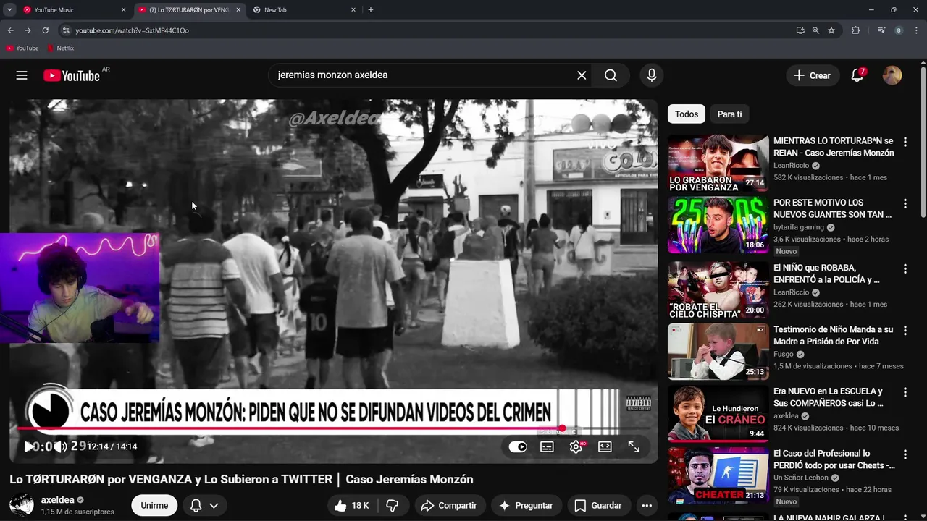Viewport: 927px width, 521px height.
Task: Click the address bar URL
Action: click(133, 30)
